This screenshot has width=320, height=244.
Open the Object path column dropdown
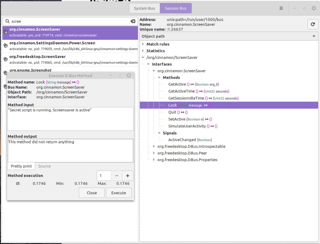[x=314, y=36]
